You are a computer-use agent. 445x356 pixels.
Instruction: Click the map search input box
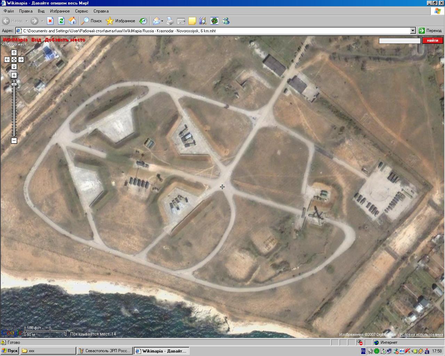pos(400,41)
